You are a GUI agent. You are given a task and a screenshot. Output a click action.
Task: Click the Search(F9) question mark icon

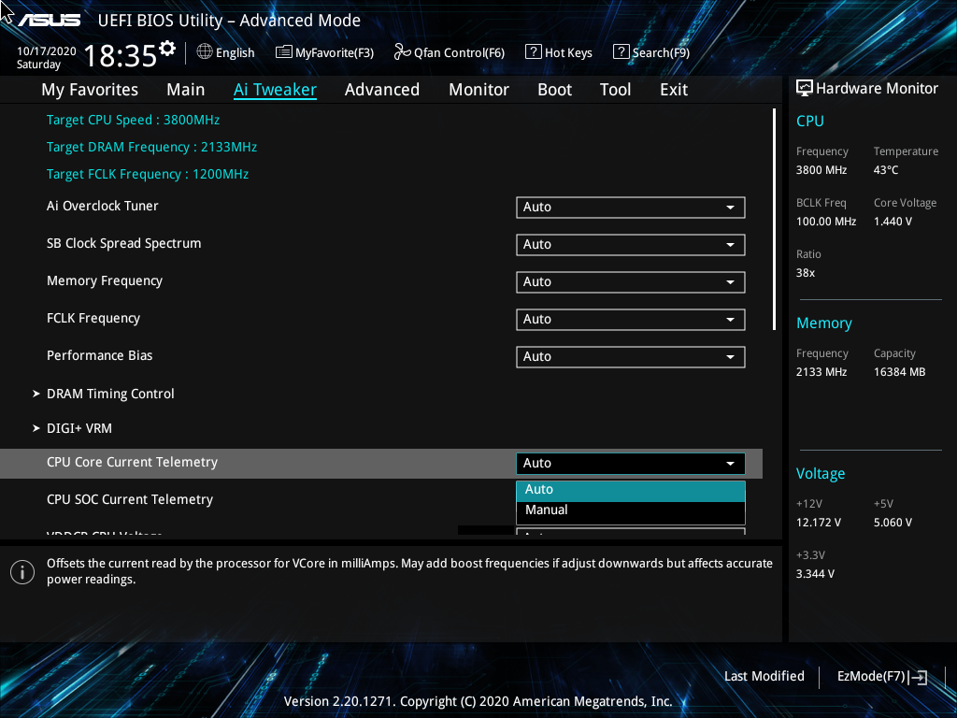point(621,52)
